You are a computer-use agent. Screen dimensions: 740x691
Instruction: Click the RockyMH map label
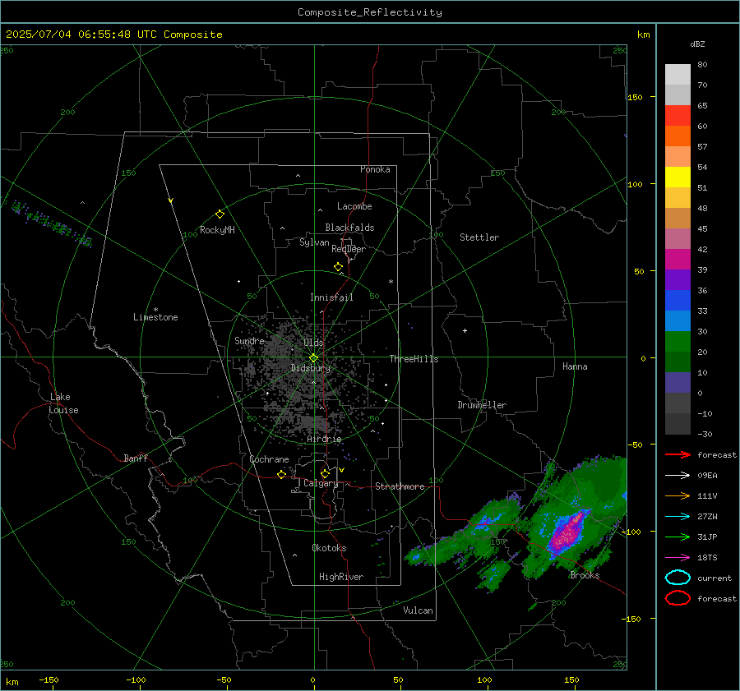(x=217, y=230)
